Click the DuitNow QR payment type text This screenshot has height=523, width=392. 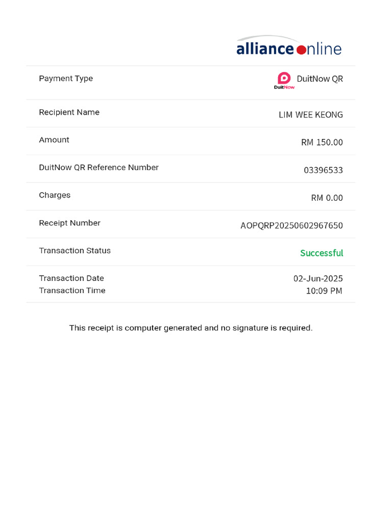pyautogui.click(x=320, y=79)
